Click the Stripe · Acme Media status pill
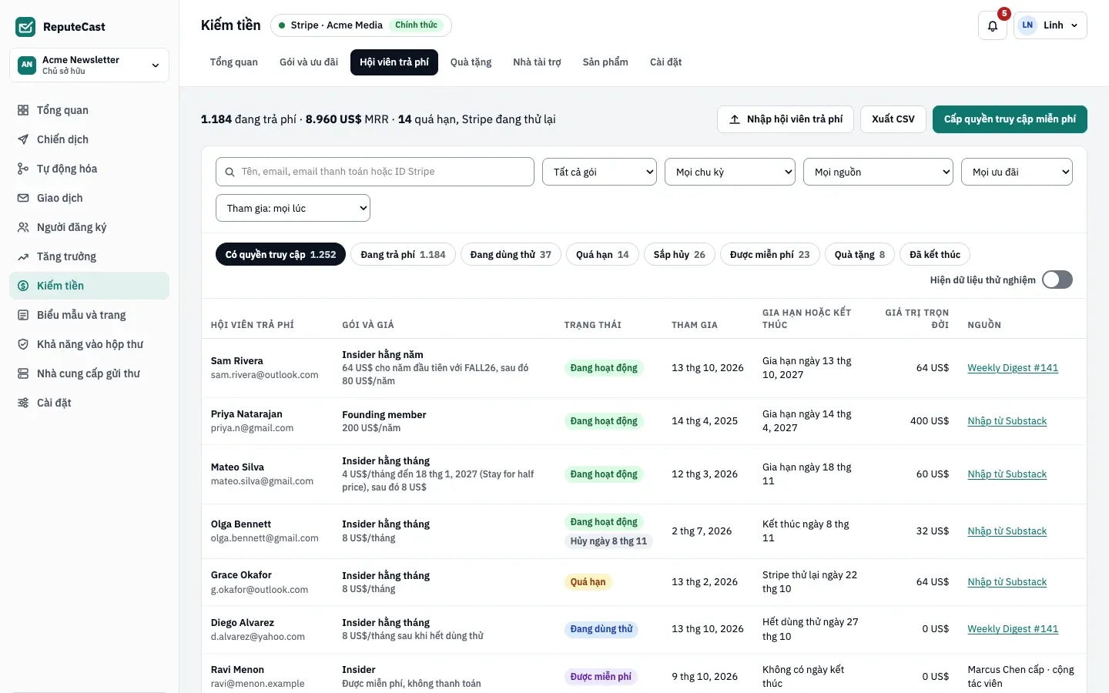The width and height of the screenshot is (1109, 693). tap(361, 25)
